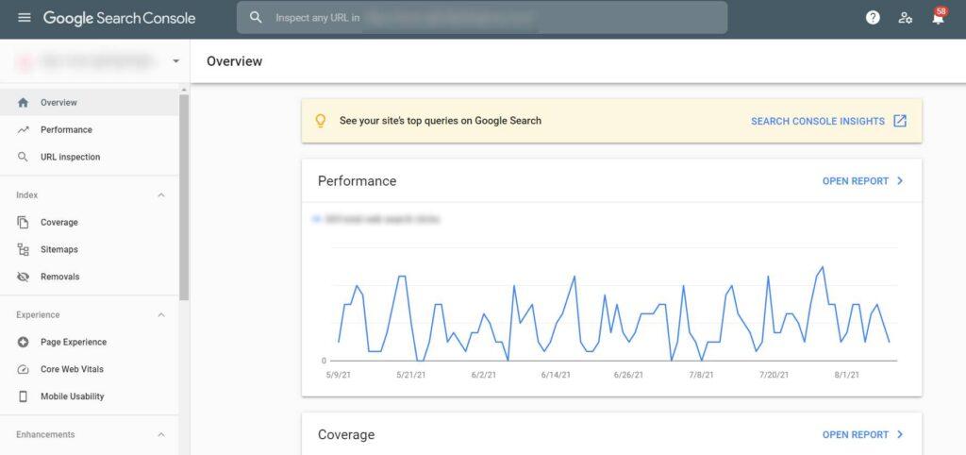Open Removals in sidebar
966x455 pixels.
[x=90, y=277]
